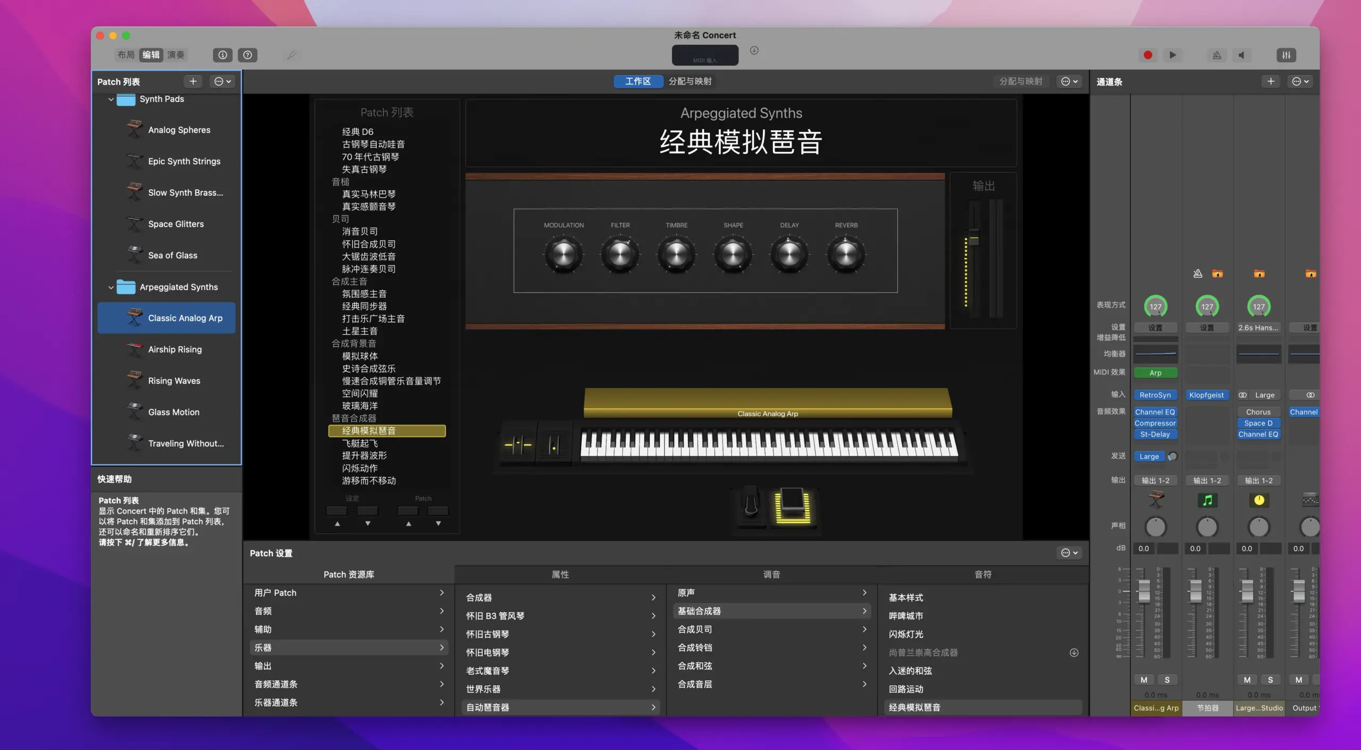
Task: Click the quick help question mark icon
Action: (247, 55)
